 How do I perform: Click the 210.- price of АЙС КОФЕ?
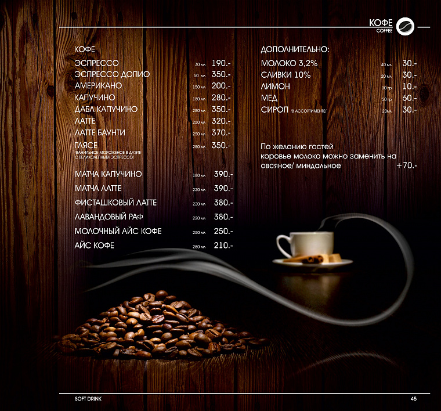pos(223,246)
